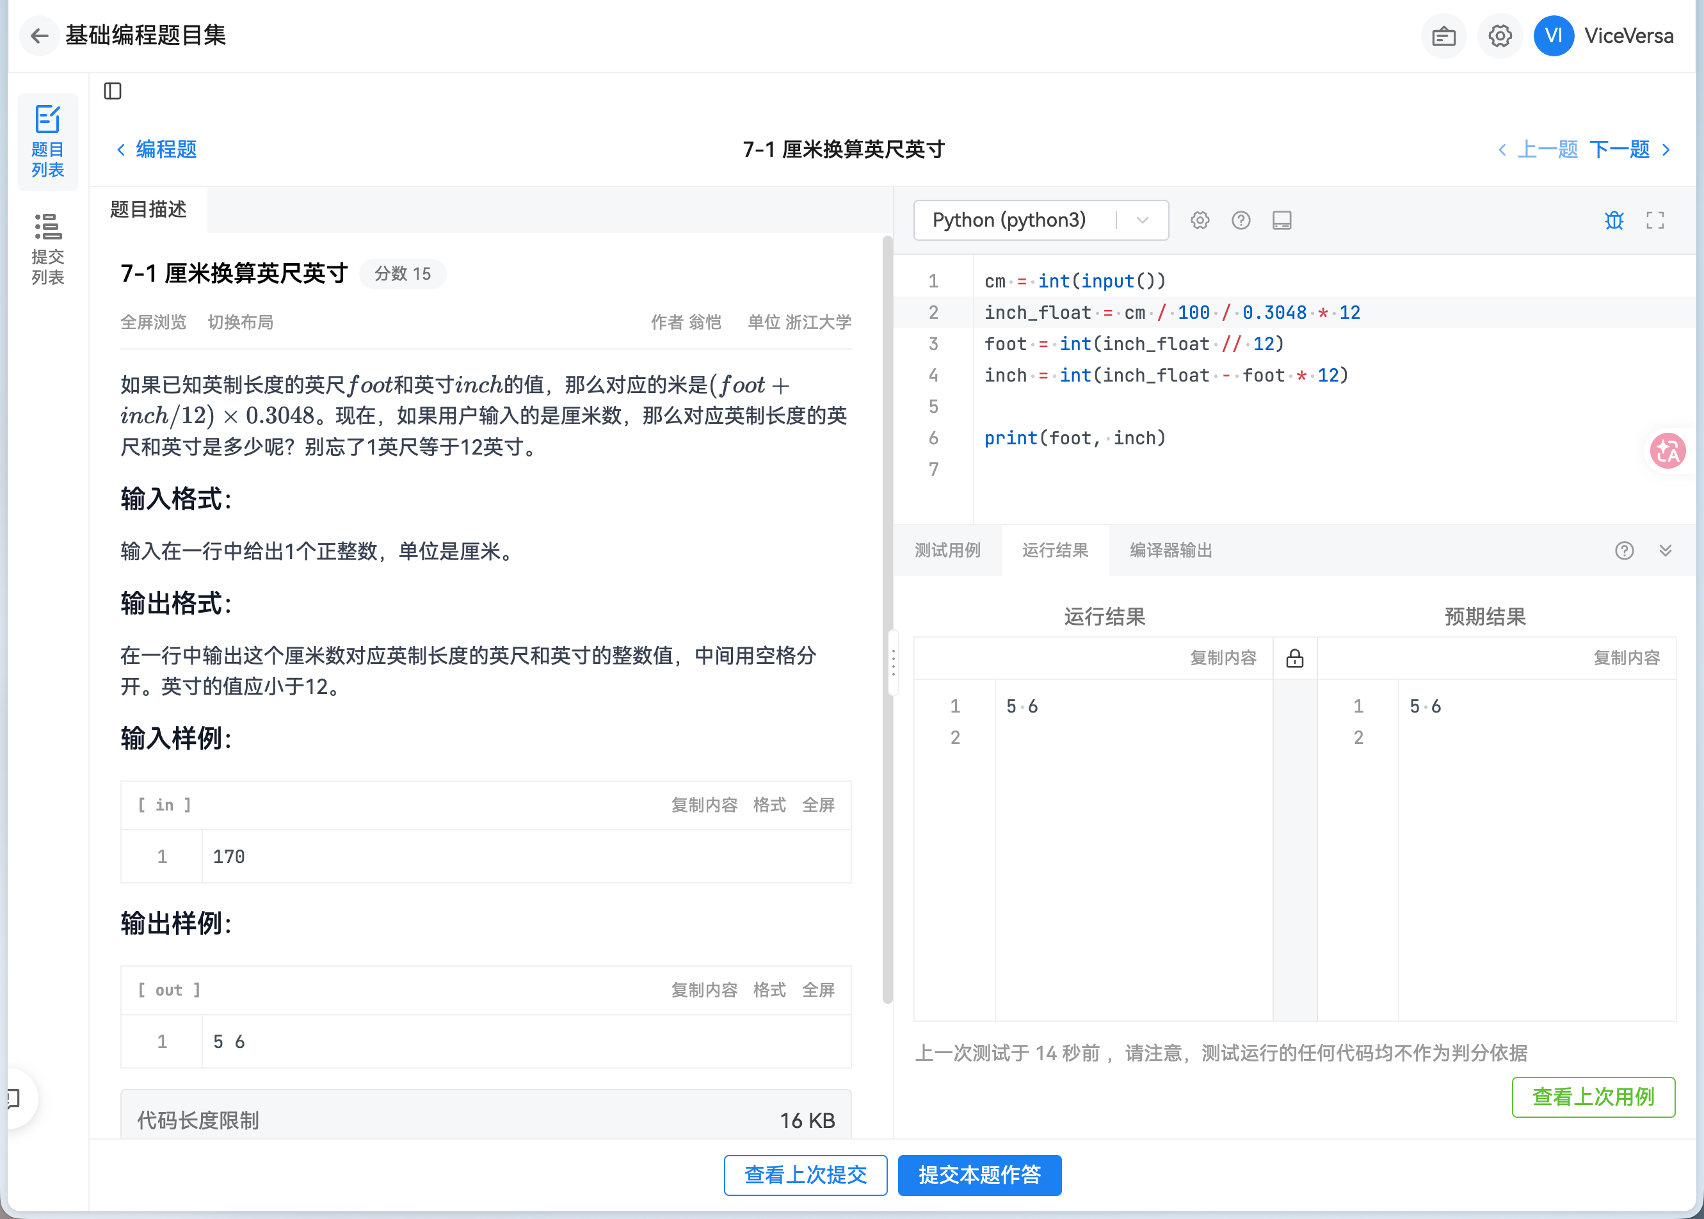This screenshot has width=1704, height=1219.
Task: Submit with 提交本题作答 button
Action: pyautogui.click(x=979, y=1175)
